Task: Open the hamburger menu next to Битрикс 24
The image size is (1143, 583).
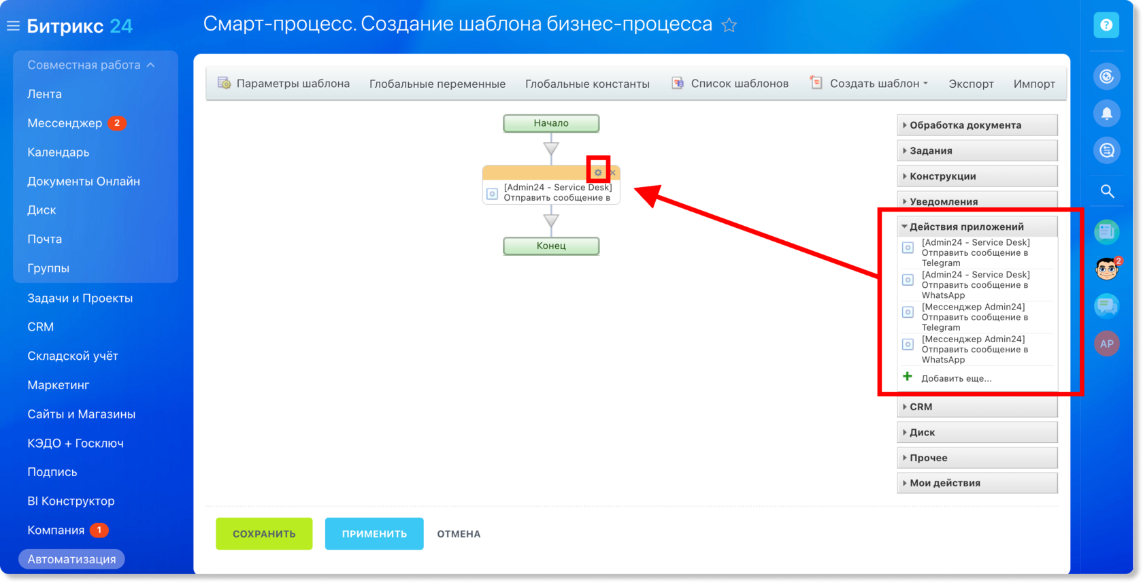Action: tap(13, 26)
